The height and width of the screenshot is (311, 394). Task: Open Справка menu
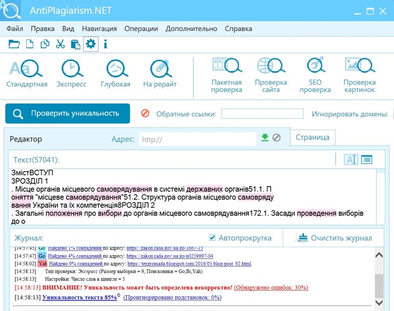click(x=238, y=29)
